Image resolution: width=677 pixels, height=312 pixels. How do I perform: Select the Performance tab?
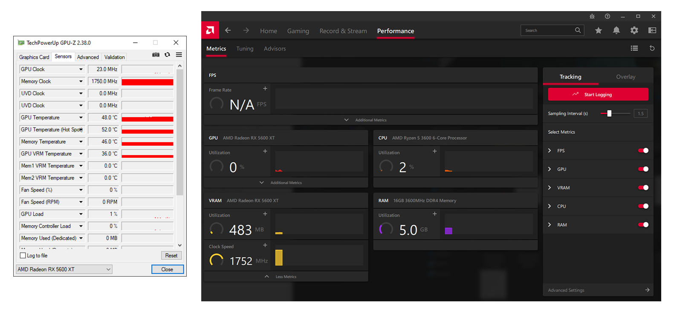coord(396,31)
